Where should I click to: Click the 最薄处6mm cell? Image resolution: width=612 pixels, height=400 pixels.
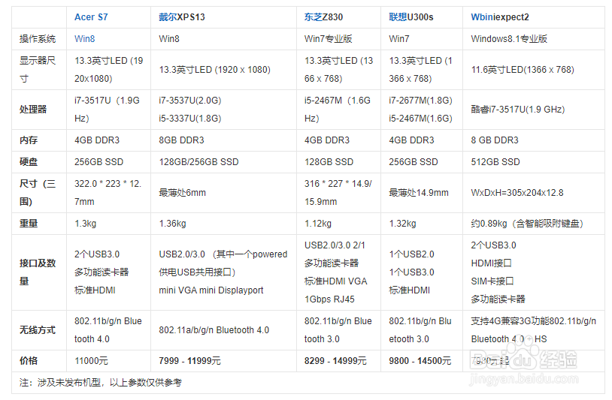182,193
